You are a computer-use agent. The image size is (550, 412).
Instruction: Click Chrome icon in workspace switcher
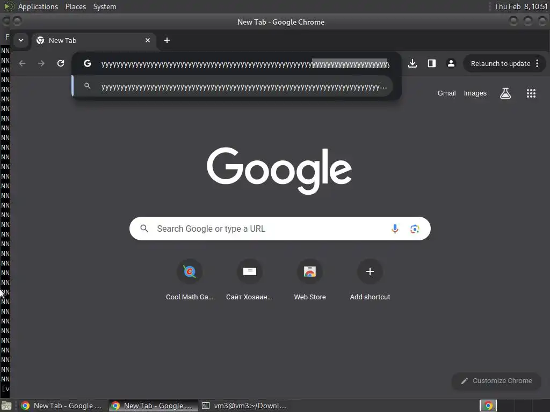[488, 406]
